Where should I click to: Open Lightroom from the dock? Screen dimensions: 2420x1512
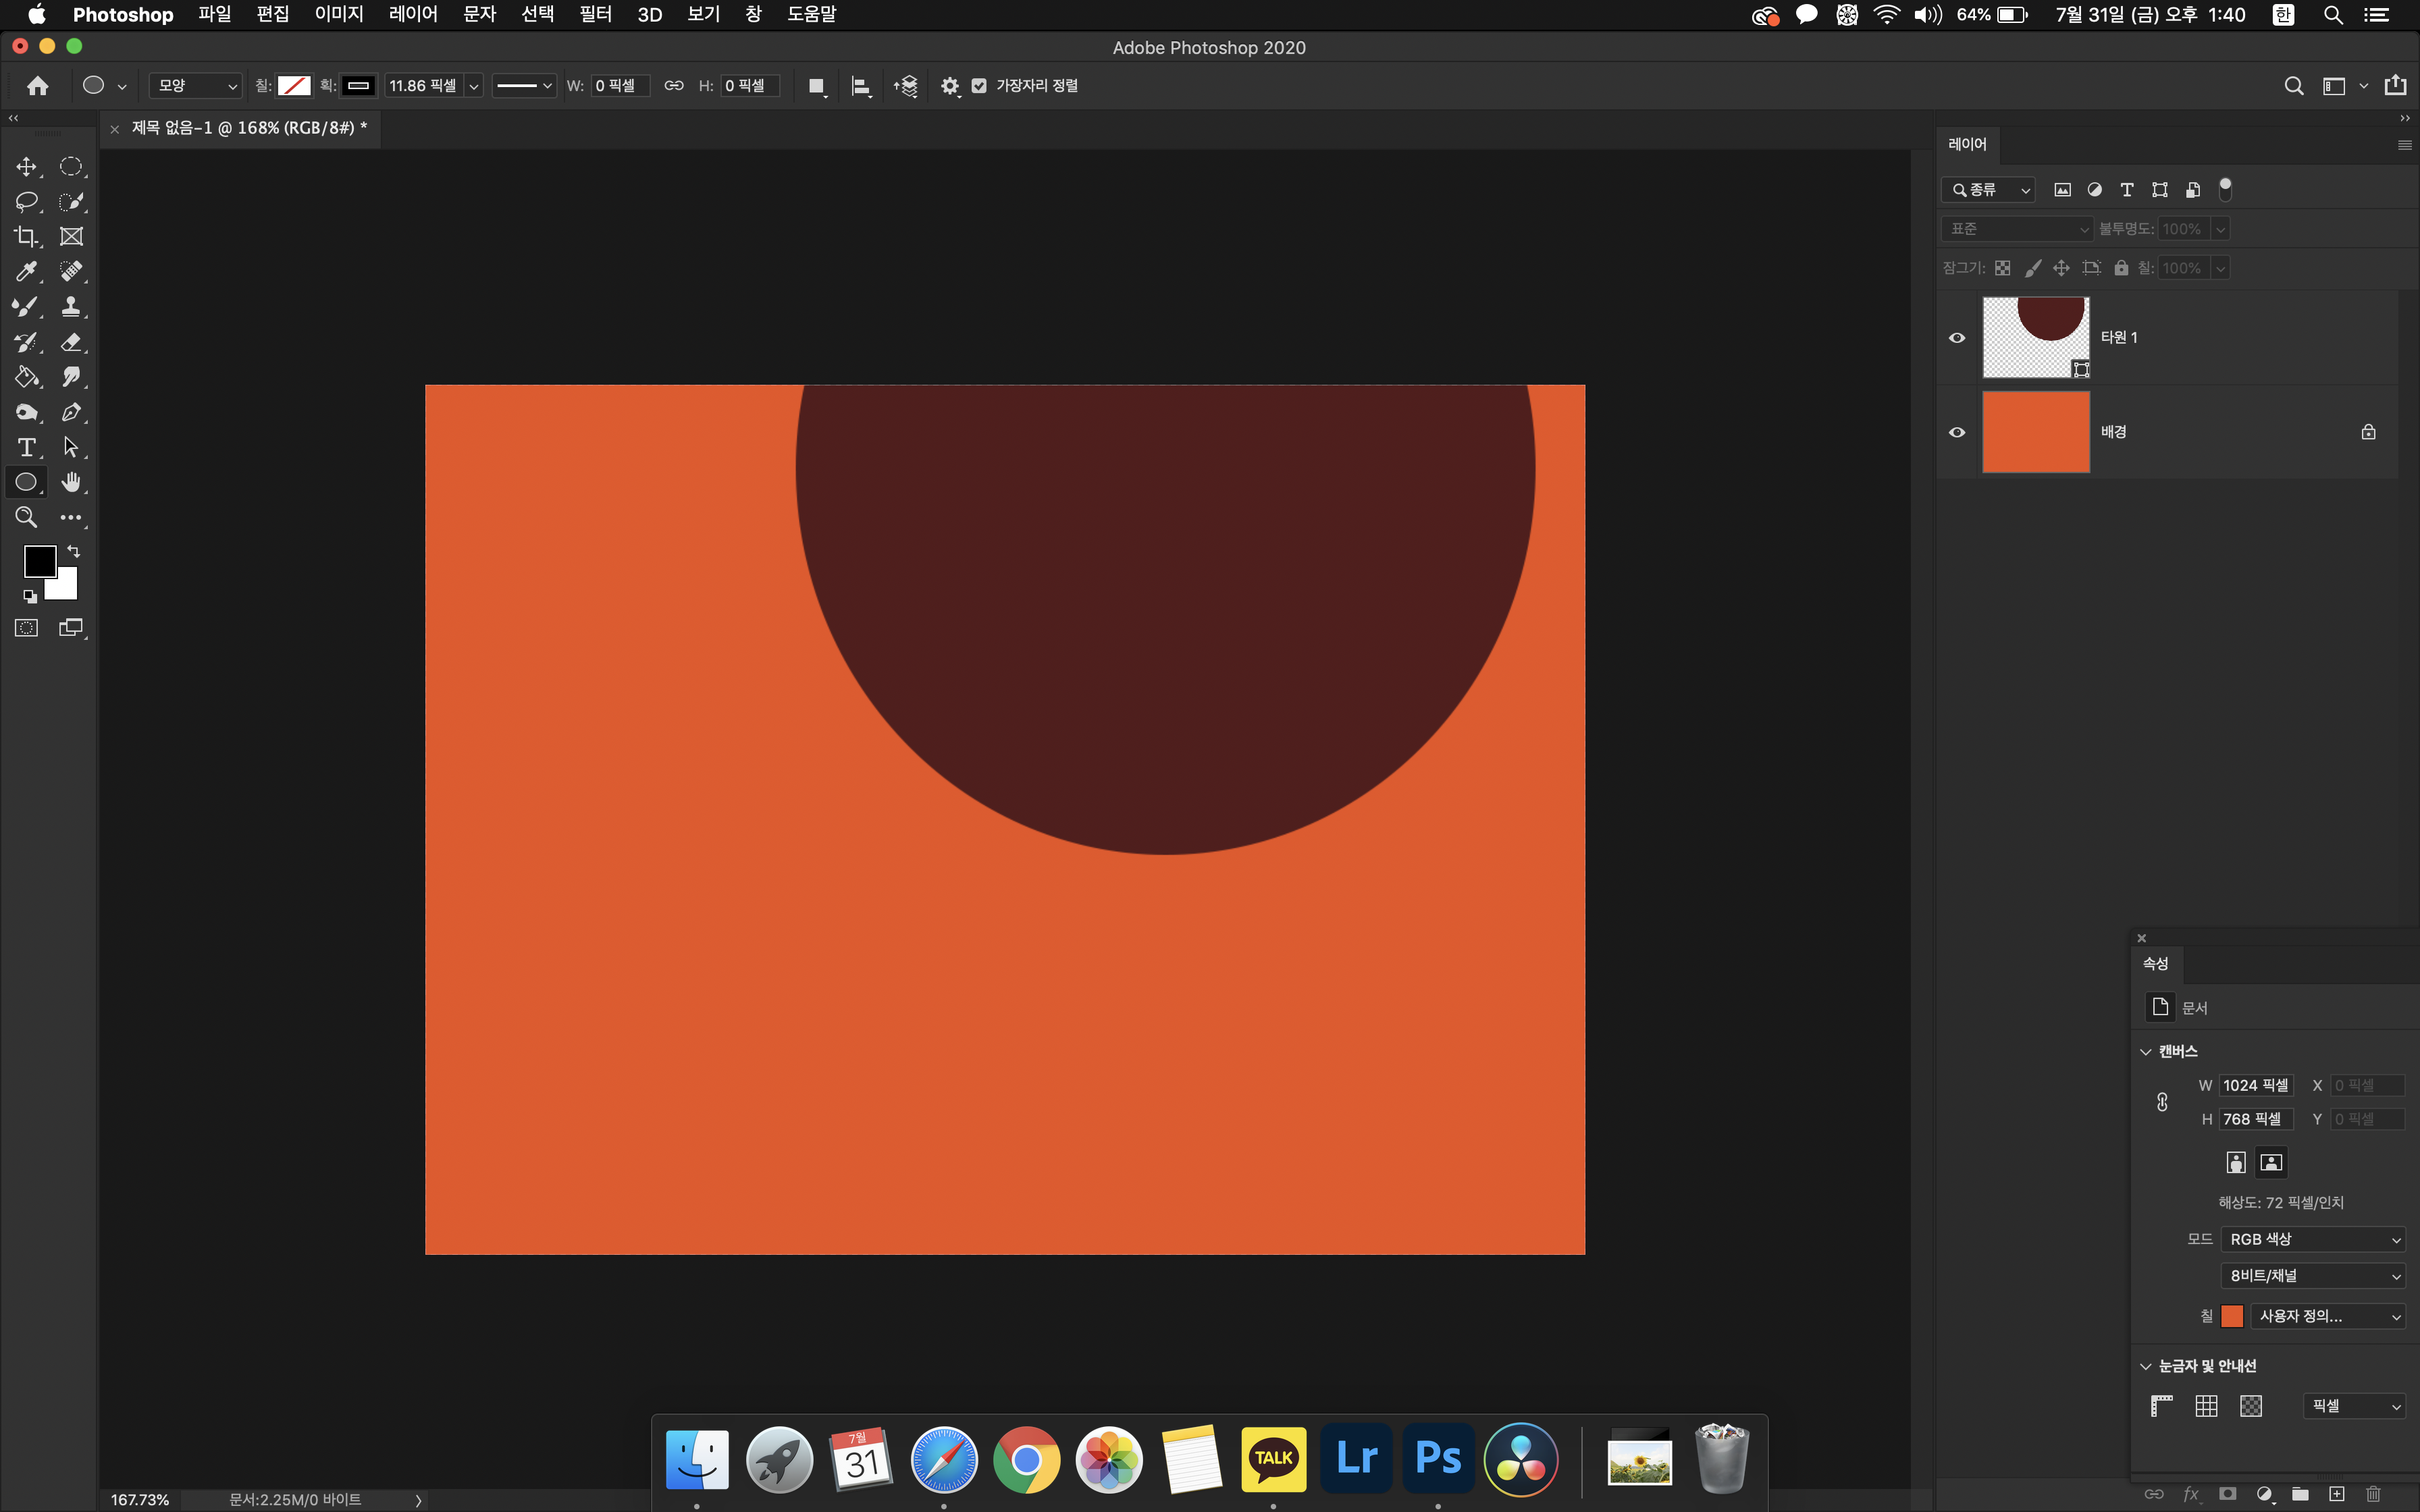click(x=1355, y=1458)
